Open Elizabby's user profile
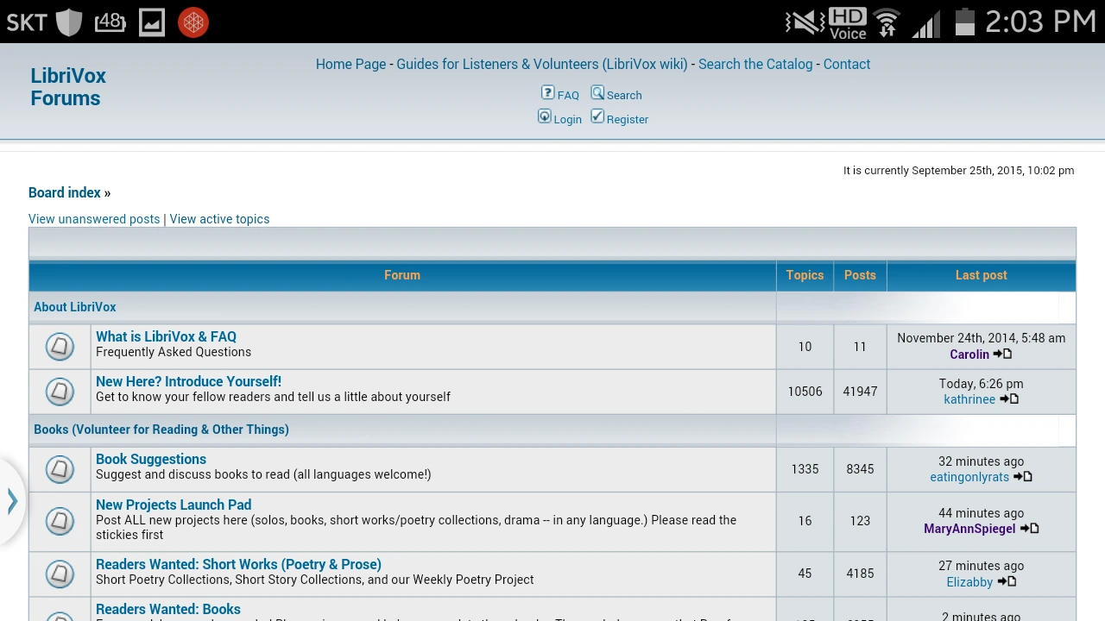1105x621 pixels. click(969, 582)
